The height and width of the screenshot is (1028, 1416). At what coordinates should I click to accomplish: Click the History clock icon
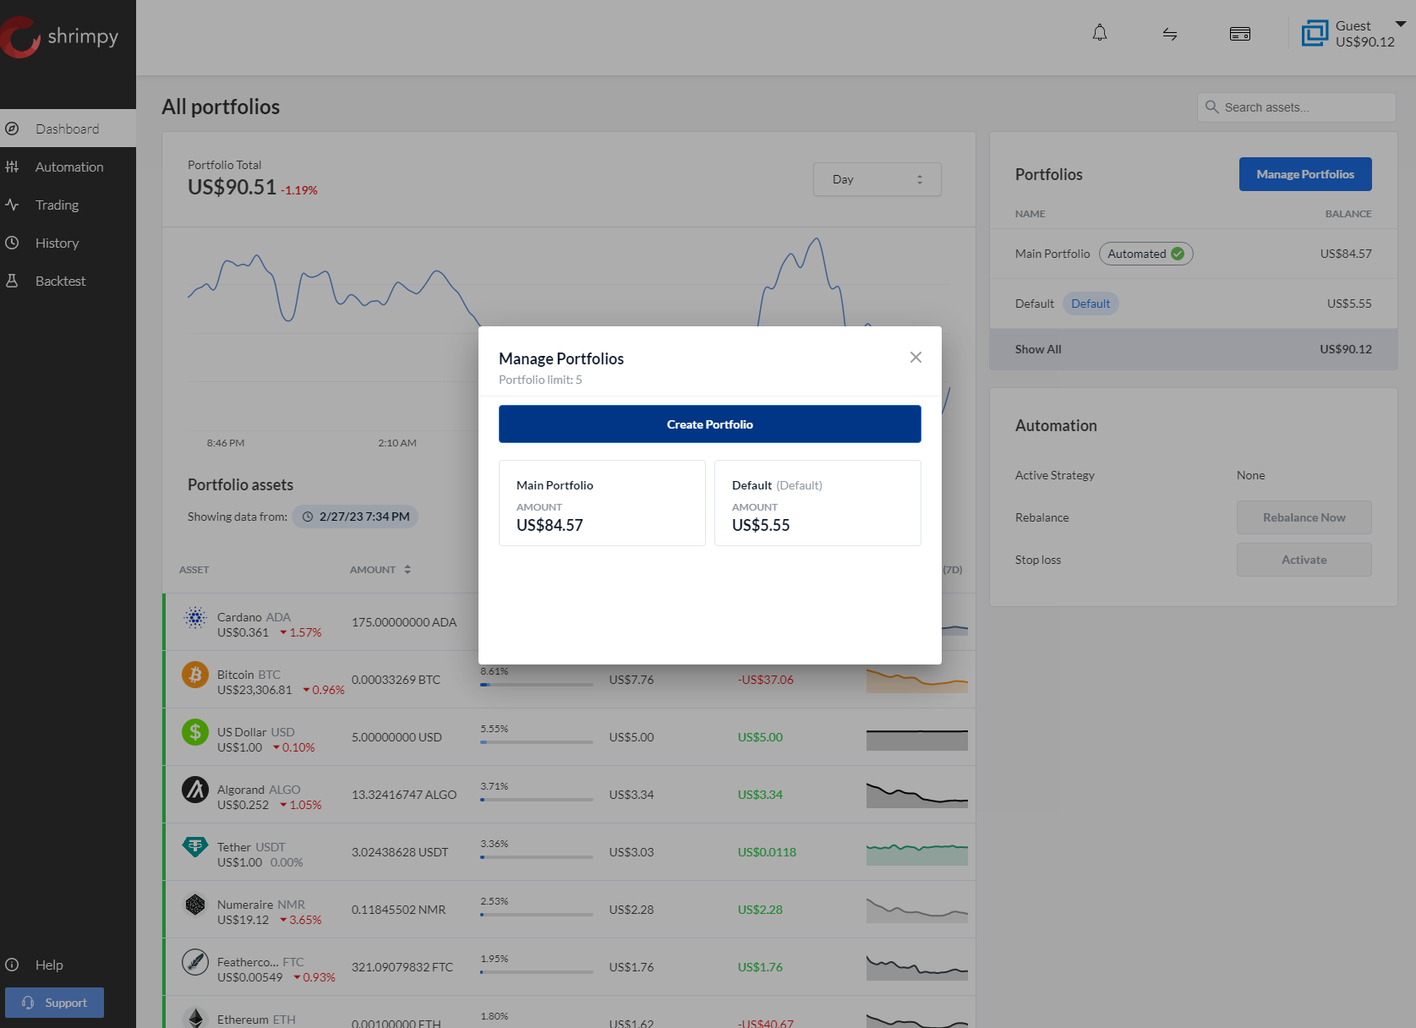click(x=12, y=243)
